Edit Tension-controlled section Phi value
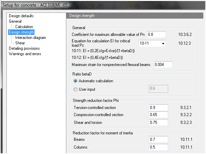 tap(158, 108)
